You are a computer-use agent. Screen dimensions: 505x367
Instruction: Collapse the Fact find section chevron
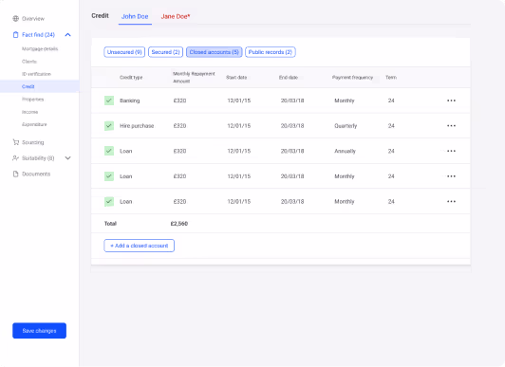pos(67,35)
